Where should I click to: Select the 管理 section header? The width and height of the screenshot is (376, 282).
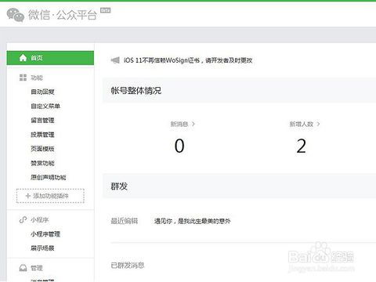coord(37,268)
